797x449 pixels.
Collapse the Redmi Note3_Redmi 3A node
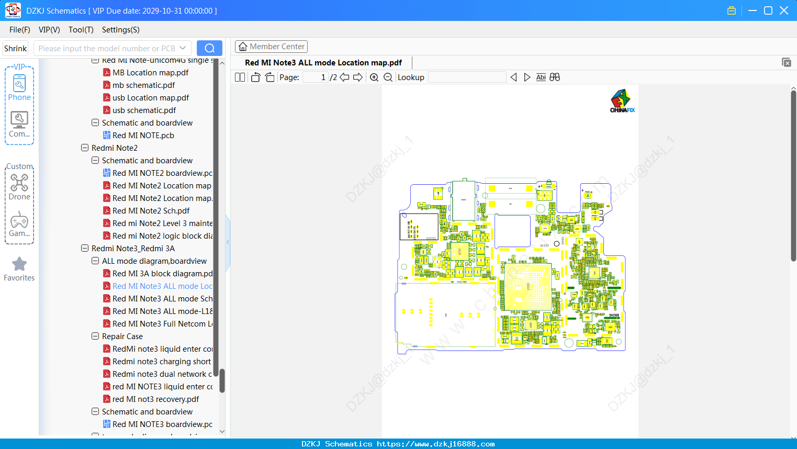pyautogui.click(x=85, y=249)
